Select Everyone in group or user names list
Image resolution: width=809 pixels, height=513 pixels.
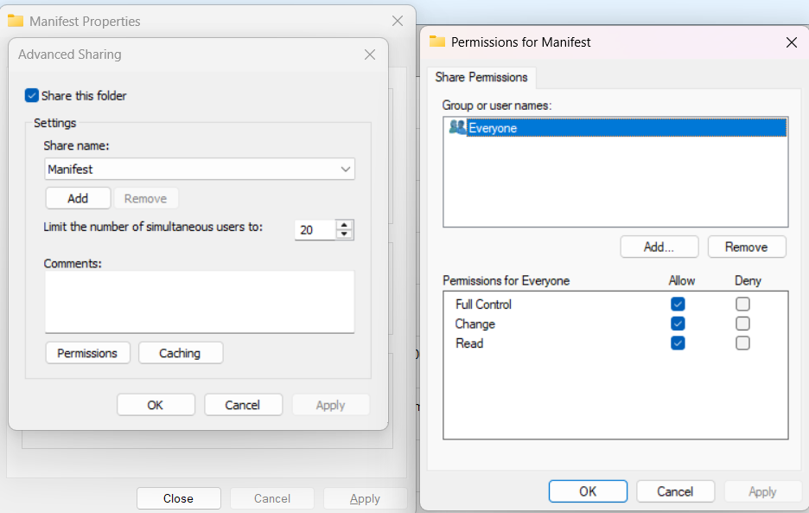493,128
